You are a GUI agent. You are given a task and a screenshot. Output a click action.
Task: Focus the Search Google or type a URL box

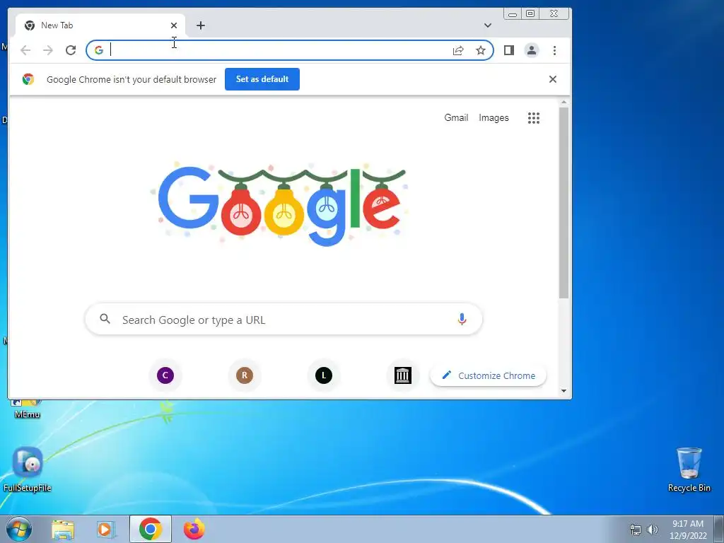[284, 320]
